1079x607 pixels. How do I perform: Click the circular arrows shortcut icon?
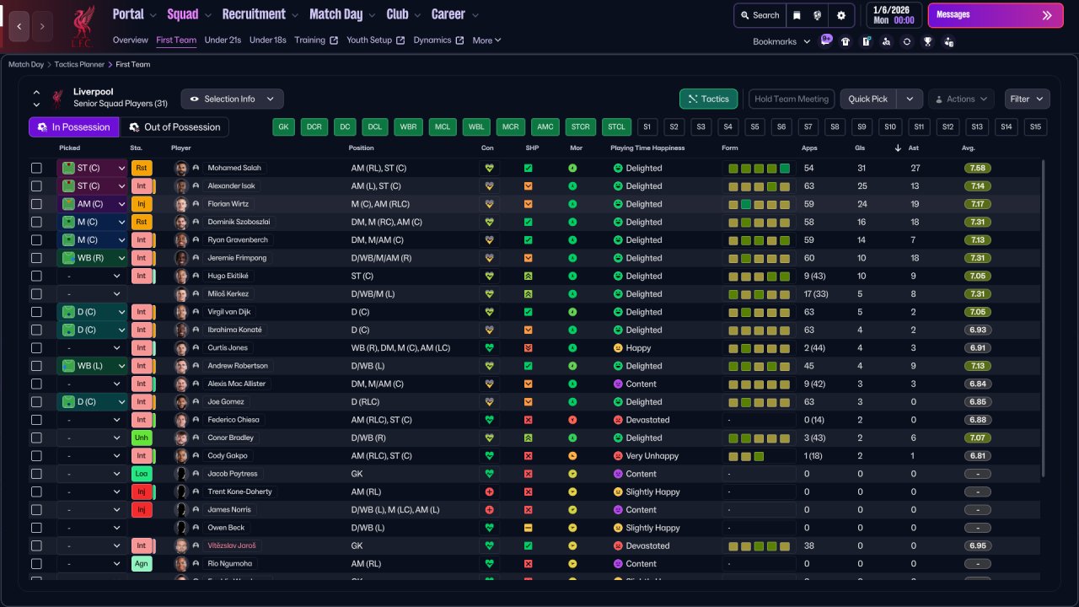point(906,41)
